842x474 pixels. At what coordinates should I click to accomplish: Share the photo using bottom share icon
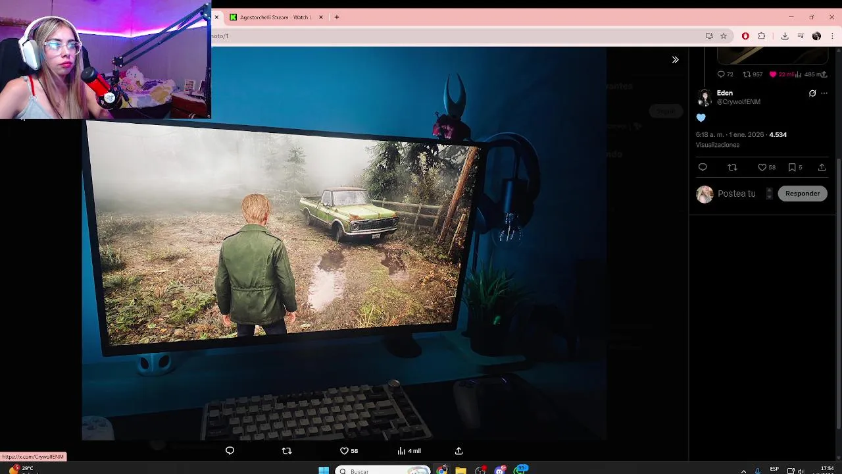point(458,450)
